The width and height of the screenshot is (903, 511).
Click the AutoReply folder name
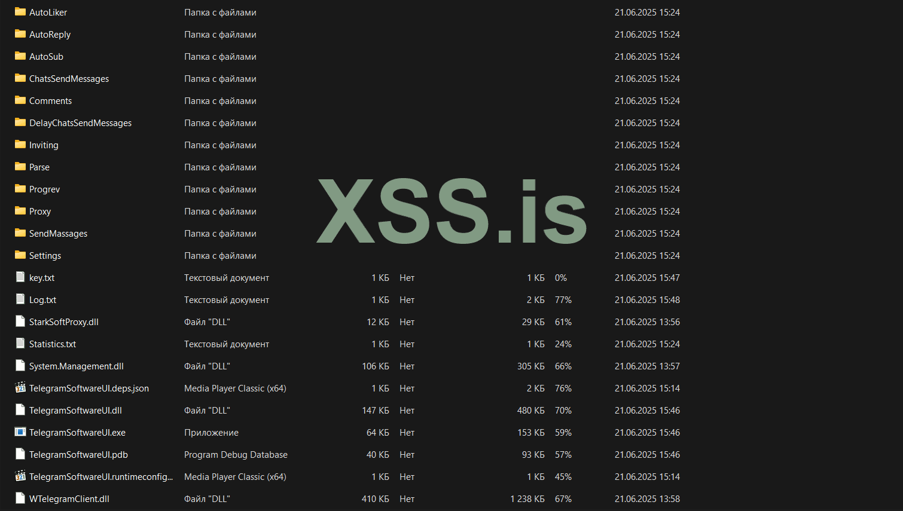pos(50,35)
